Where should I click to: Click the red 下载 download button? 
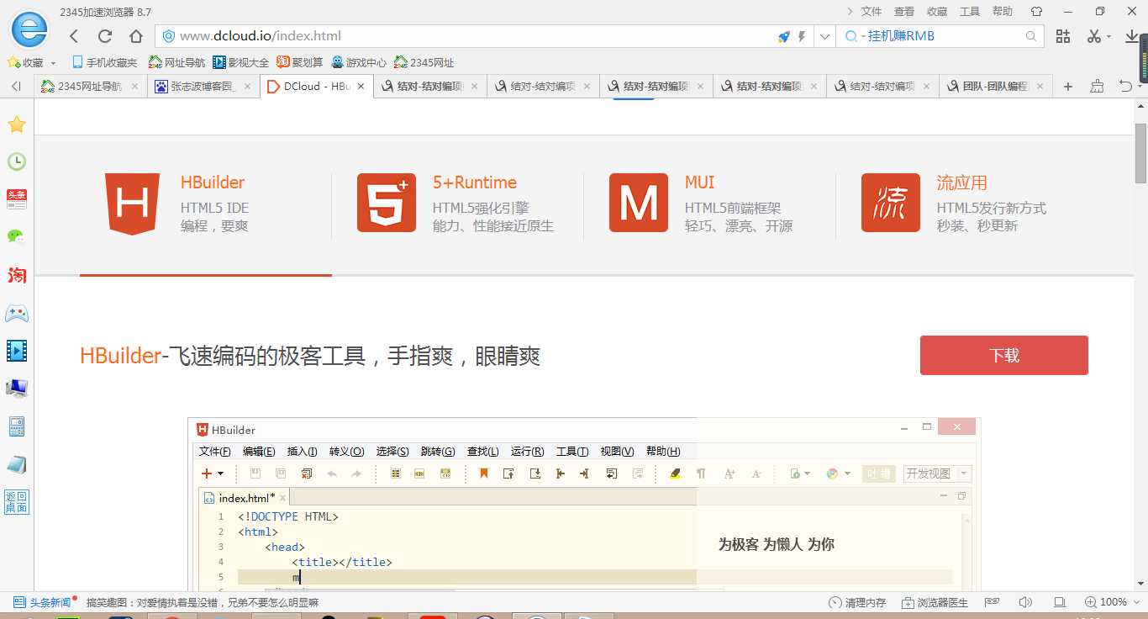(1004, 355)
